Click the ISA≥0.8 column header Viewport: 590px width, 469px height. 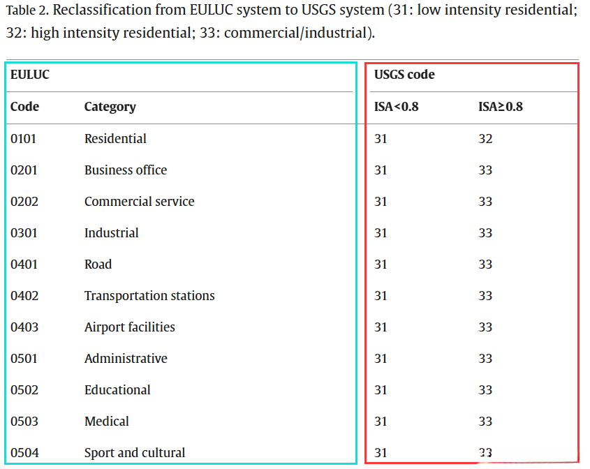(500, 107)
